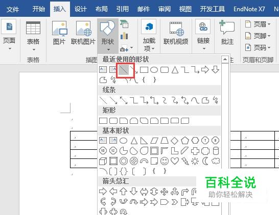Select the triangle in recent shapes
The height and width of the screenshot is (215, 279).
point(175,70)
